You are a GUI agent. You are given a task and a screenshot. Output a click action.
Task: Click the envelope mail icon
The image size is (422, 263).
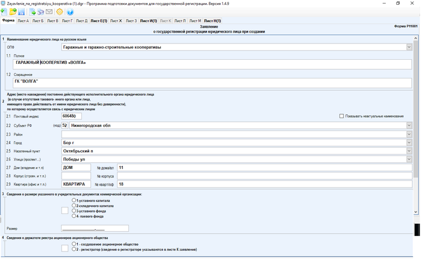coord(49,11)
